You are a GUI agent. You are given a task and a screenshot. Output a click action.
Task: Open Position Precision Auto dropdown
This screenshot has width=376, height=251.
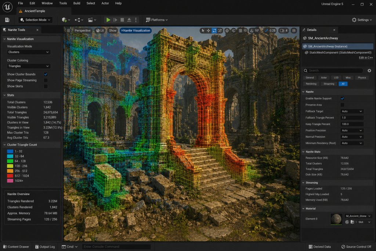(x=352, y=130)
